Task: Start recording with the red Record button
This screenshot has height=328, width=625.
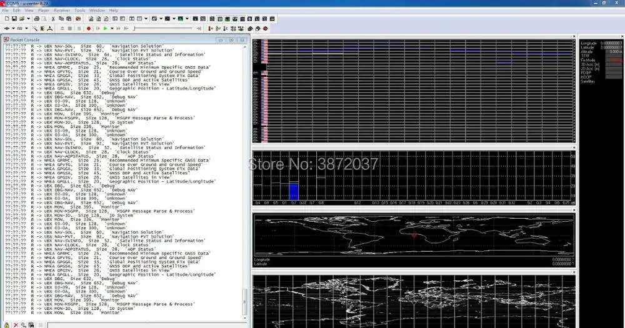Action: [x=89, y=29]
